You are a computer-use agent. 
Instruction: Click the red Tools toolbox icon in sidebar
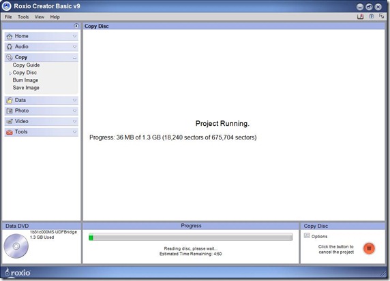(x=10, y=132)
